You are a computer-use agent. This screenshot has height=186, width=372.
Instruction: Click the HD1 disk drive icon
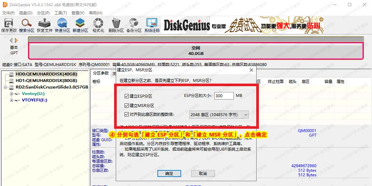tap(12, 81)
